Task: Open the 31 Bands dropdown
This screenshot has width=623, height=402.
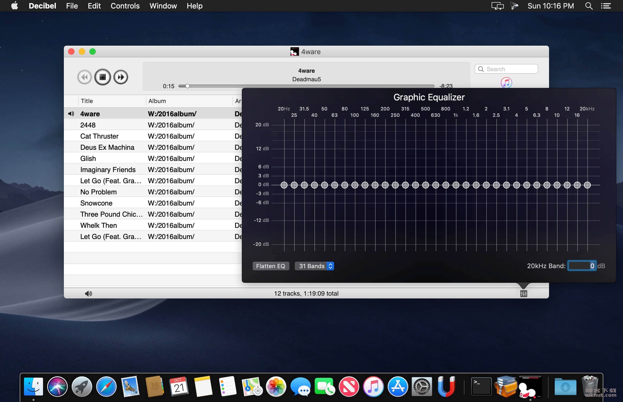Action: (314, 266)
